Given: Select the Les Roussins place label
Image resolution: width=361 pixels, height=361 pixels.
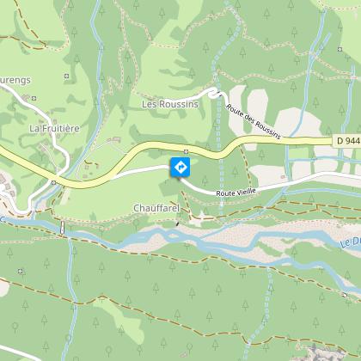Looking at the screenshot, I should 170,104.
